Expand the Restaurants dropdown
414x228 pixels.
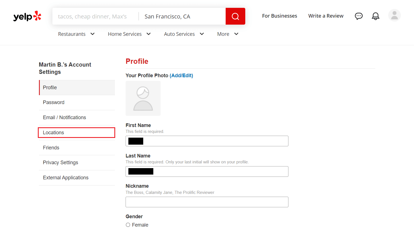[72, 34]
